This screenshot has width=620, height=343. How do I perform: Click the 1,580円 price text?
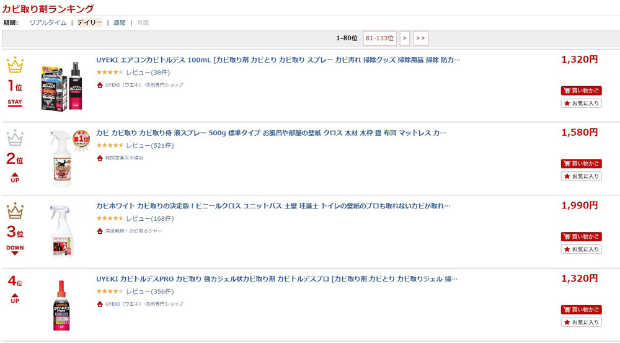tap(580, 133)
